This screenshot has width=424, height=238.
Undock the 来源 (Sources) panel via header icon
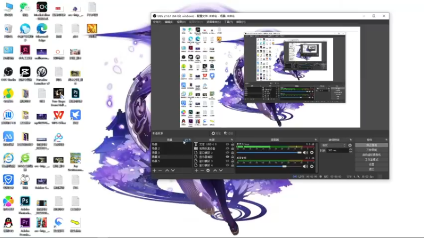point(232,140)
